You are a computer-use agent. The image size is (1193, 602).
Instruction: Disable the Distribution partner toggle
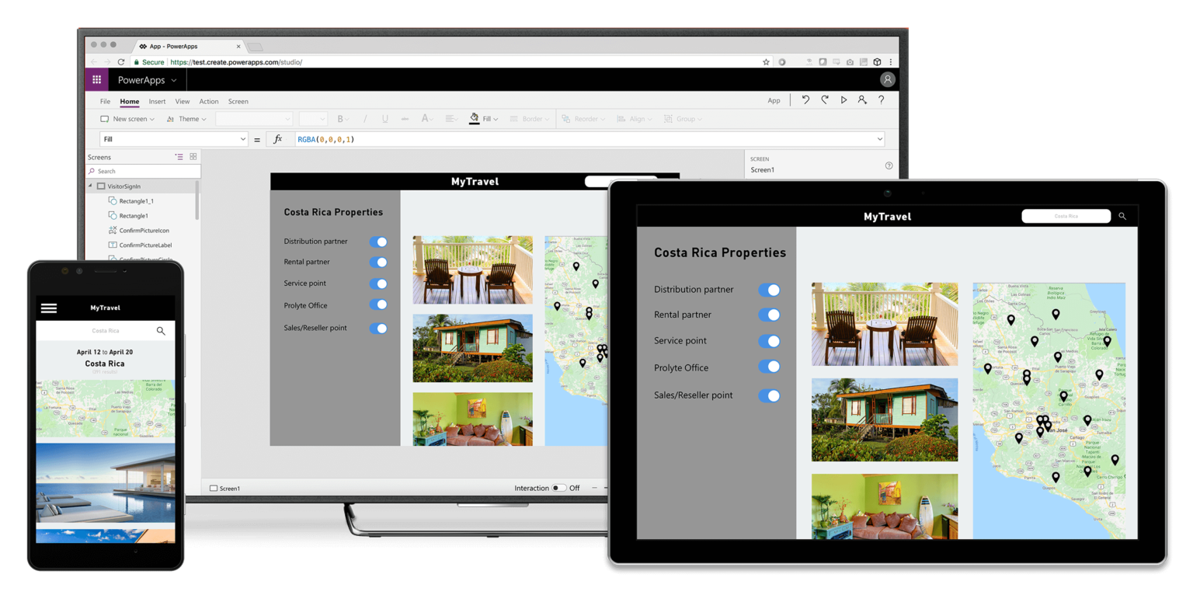coord(379,242)
